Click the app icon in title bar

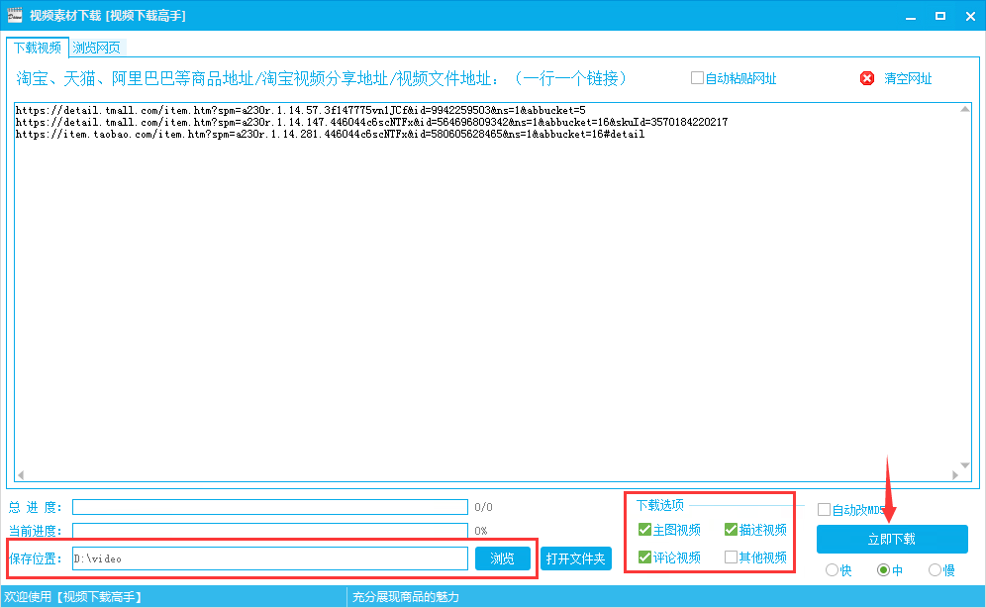[x=15, y=15]
